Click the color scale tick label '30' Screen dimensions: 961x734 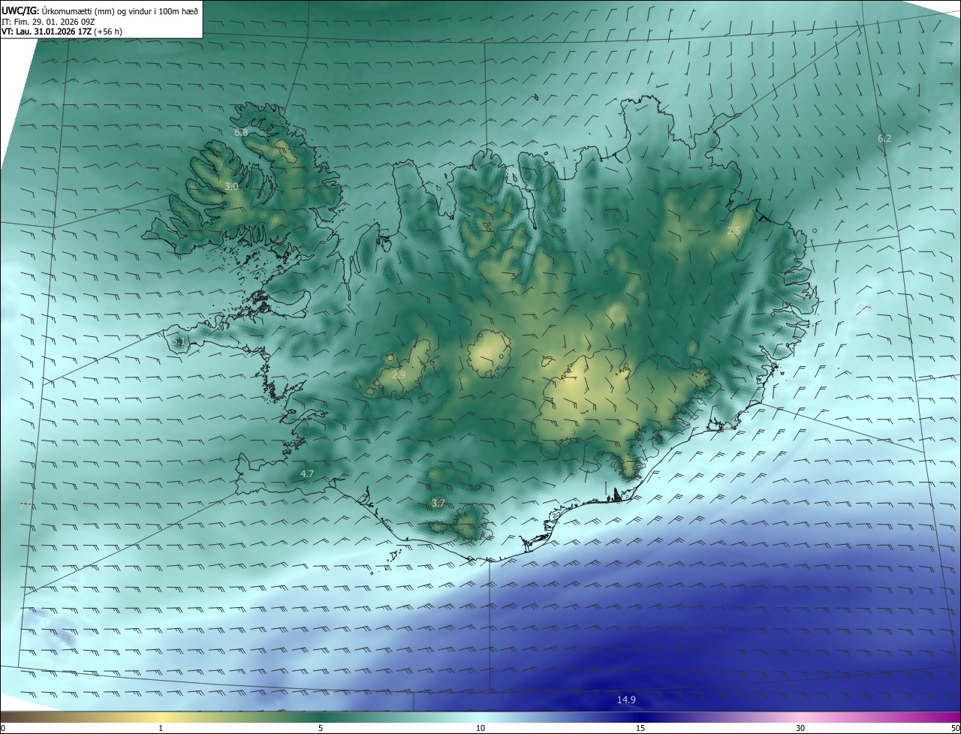[800, 728]
